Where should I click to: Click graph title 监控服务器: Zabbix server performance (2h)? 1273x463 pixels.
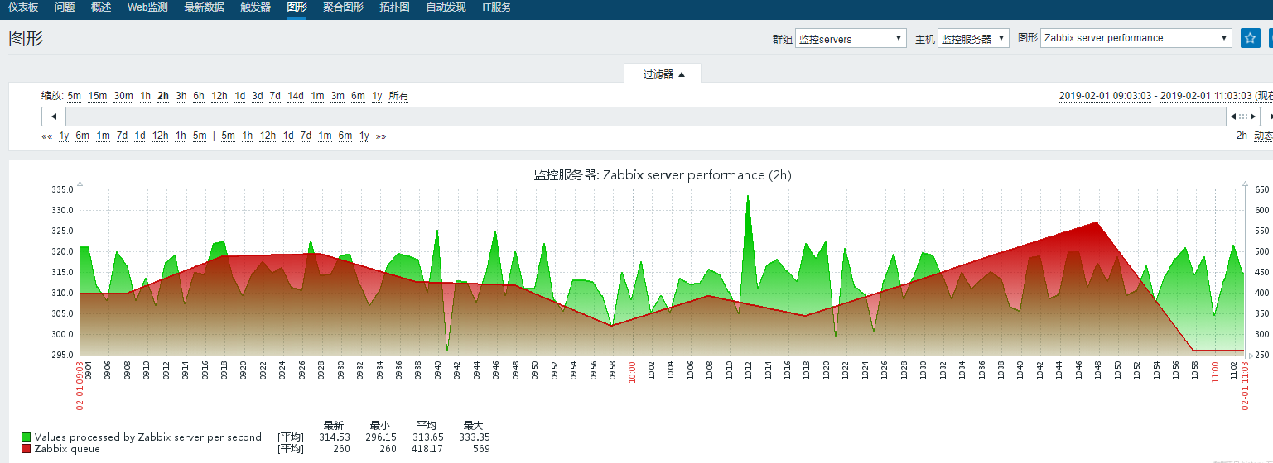pyautogui.click(x=663, y=175)
